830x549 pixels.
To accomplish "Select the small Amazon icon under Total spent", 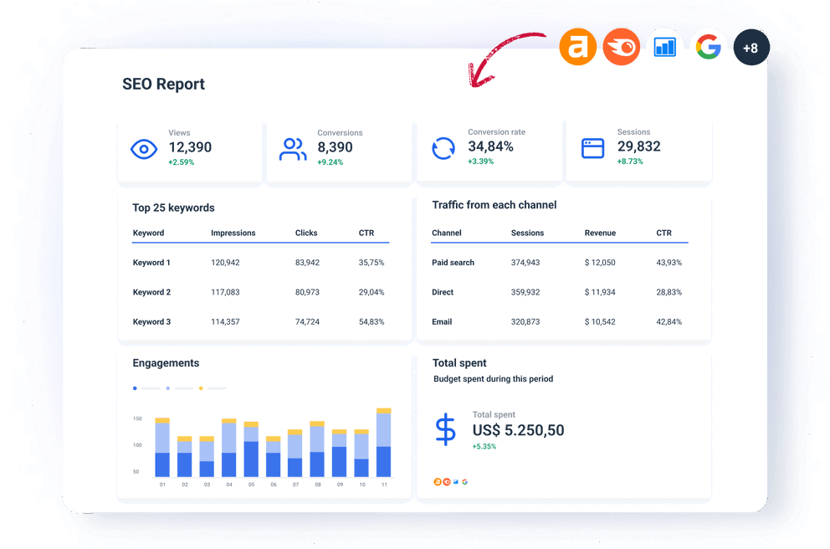I will tap(437, 482).
